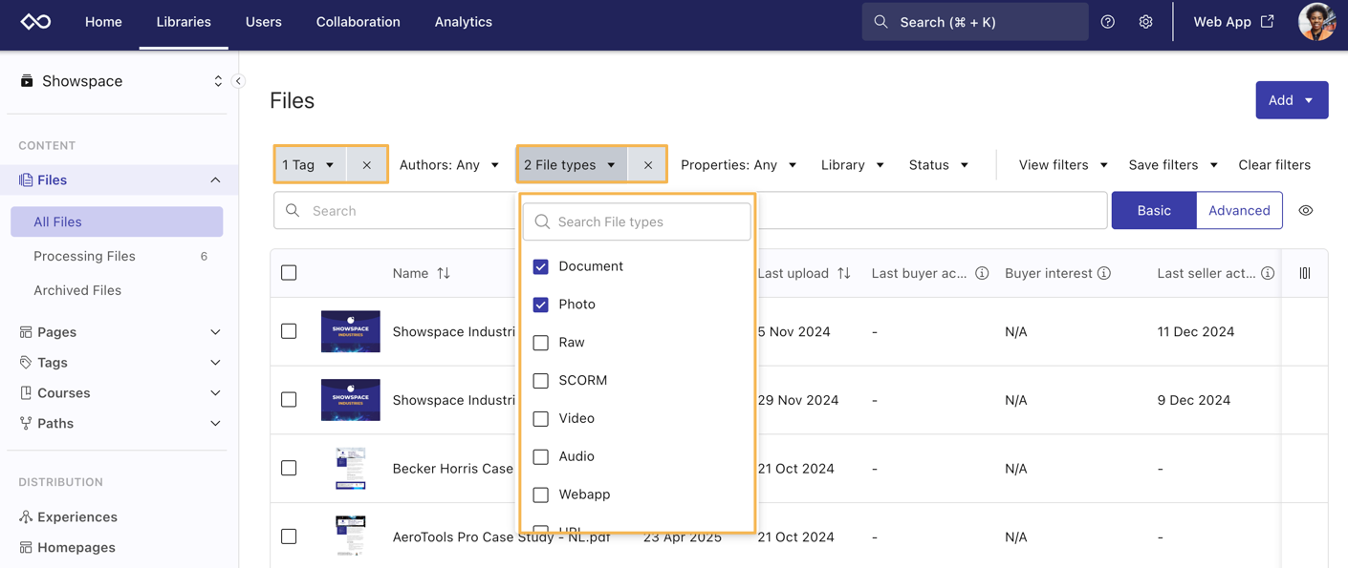
Task: Click Clear filters
Action: (1274, 165)
